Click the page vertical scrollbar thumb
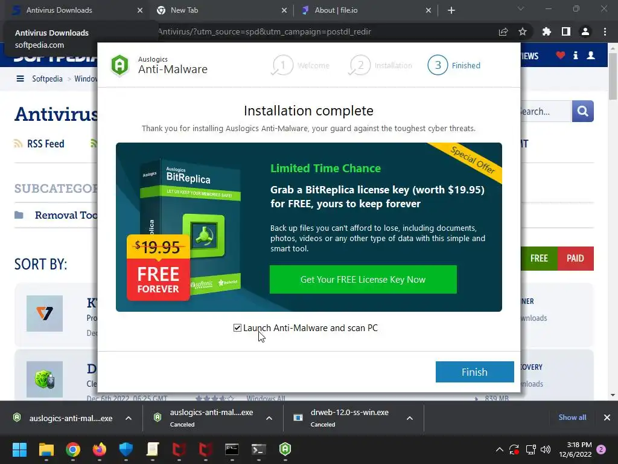 pos(613,75)
